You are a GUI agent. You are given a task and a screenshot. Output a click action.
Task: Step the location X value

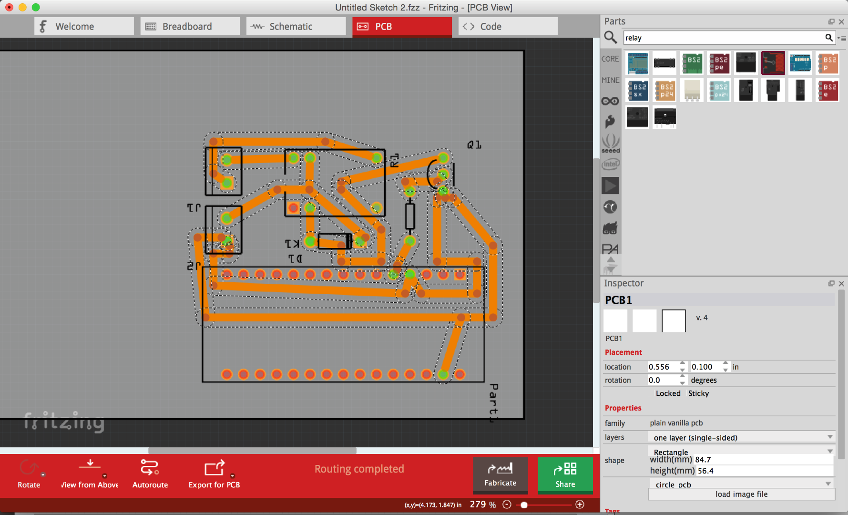coord(682,367)
